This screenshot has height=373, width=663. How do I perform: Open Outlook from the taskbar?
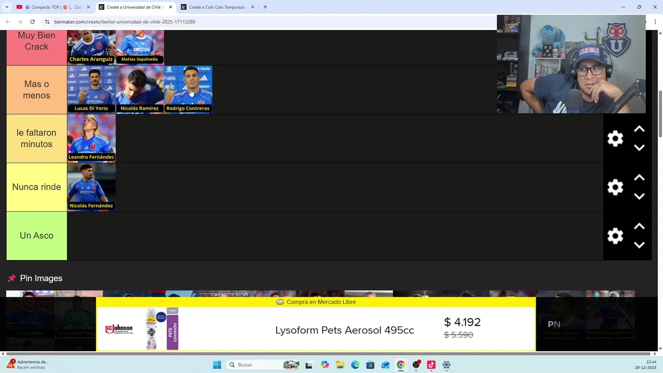[385, 365]
